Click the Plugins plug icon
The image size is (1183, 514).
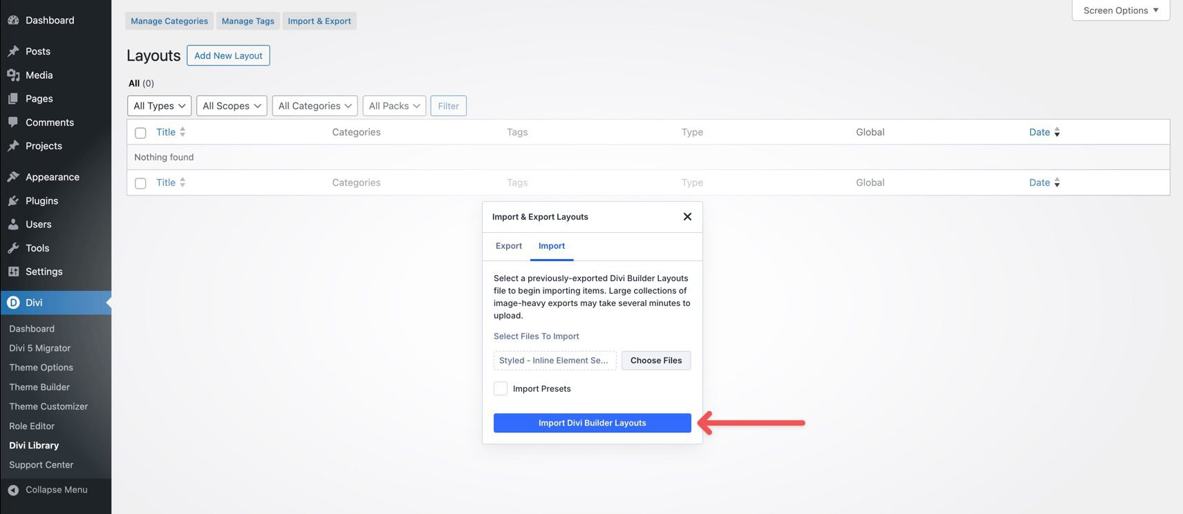pos(13,200)
